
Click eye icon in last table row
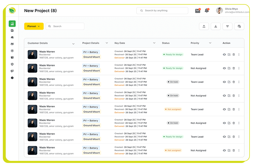coord(224,151)
